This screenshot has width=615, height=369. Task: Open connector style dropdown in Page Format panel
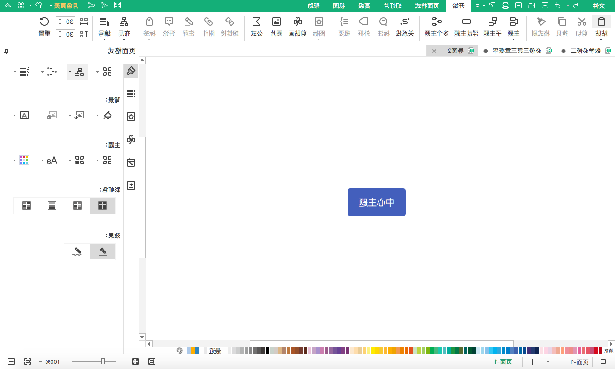point(49,72)
